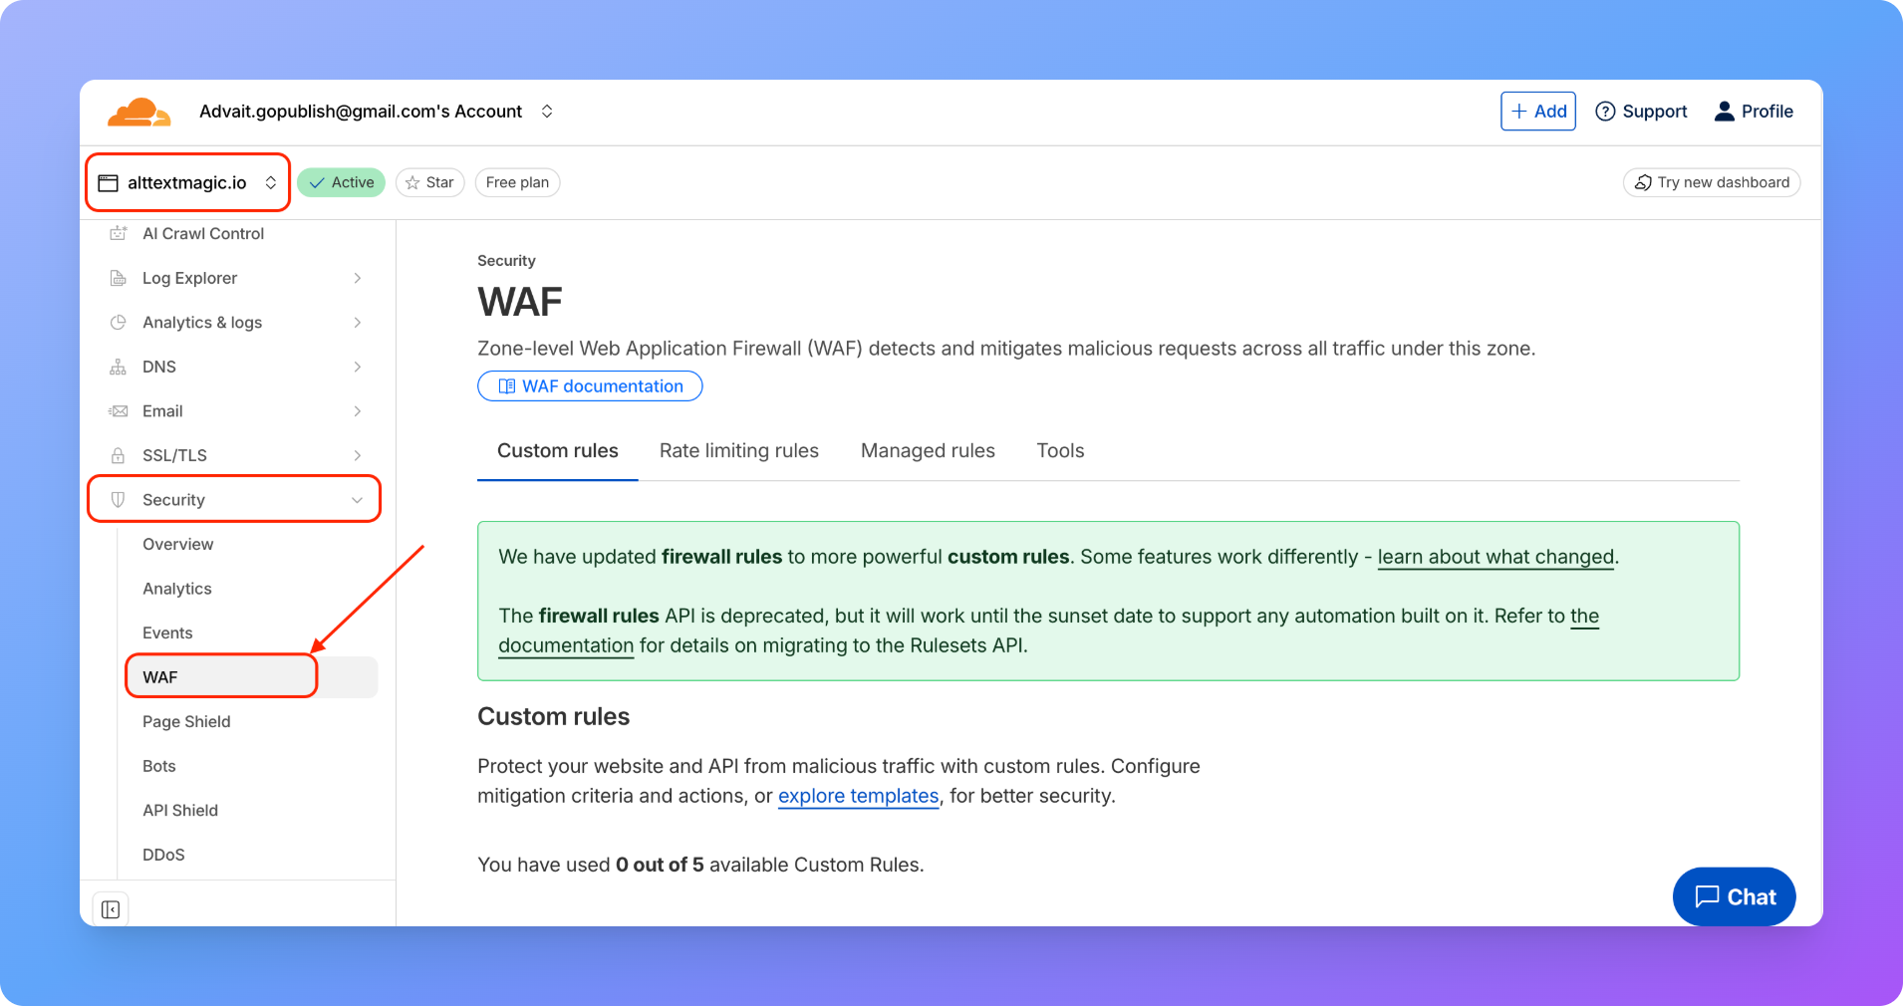This screenshot has height=1006, width=1903.
Task: Click the Log Explorer document icon
Action: click(x=119, y=278)
